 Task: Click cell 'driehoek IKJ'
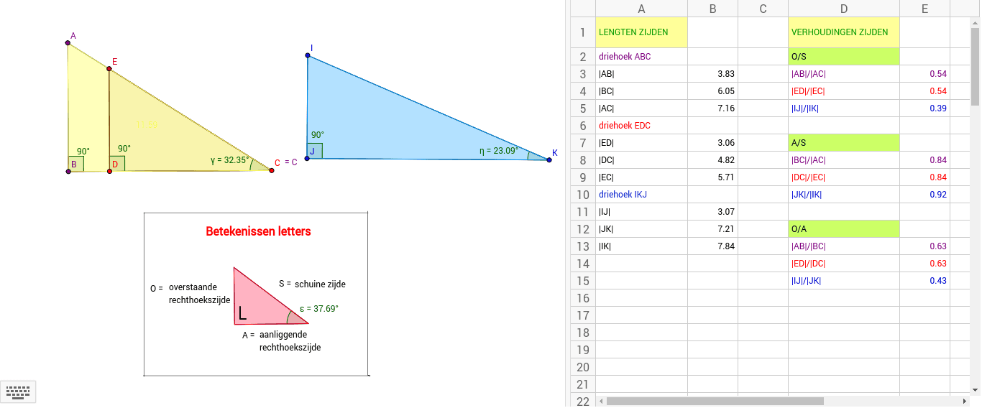pyautogui.click(x=641, y=195)
